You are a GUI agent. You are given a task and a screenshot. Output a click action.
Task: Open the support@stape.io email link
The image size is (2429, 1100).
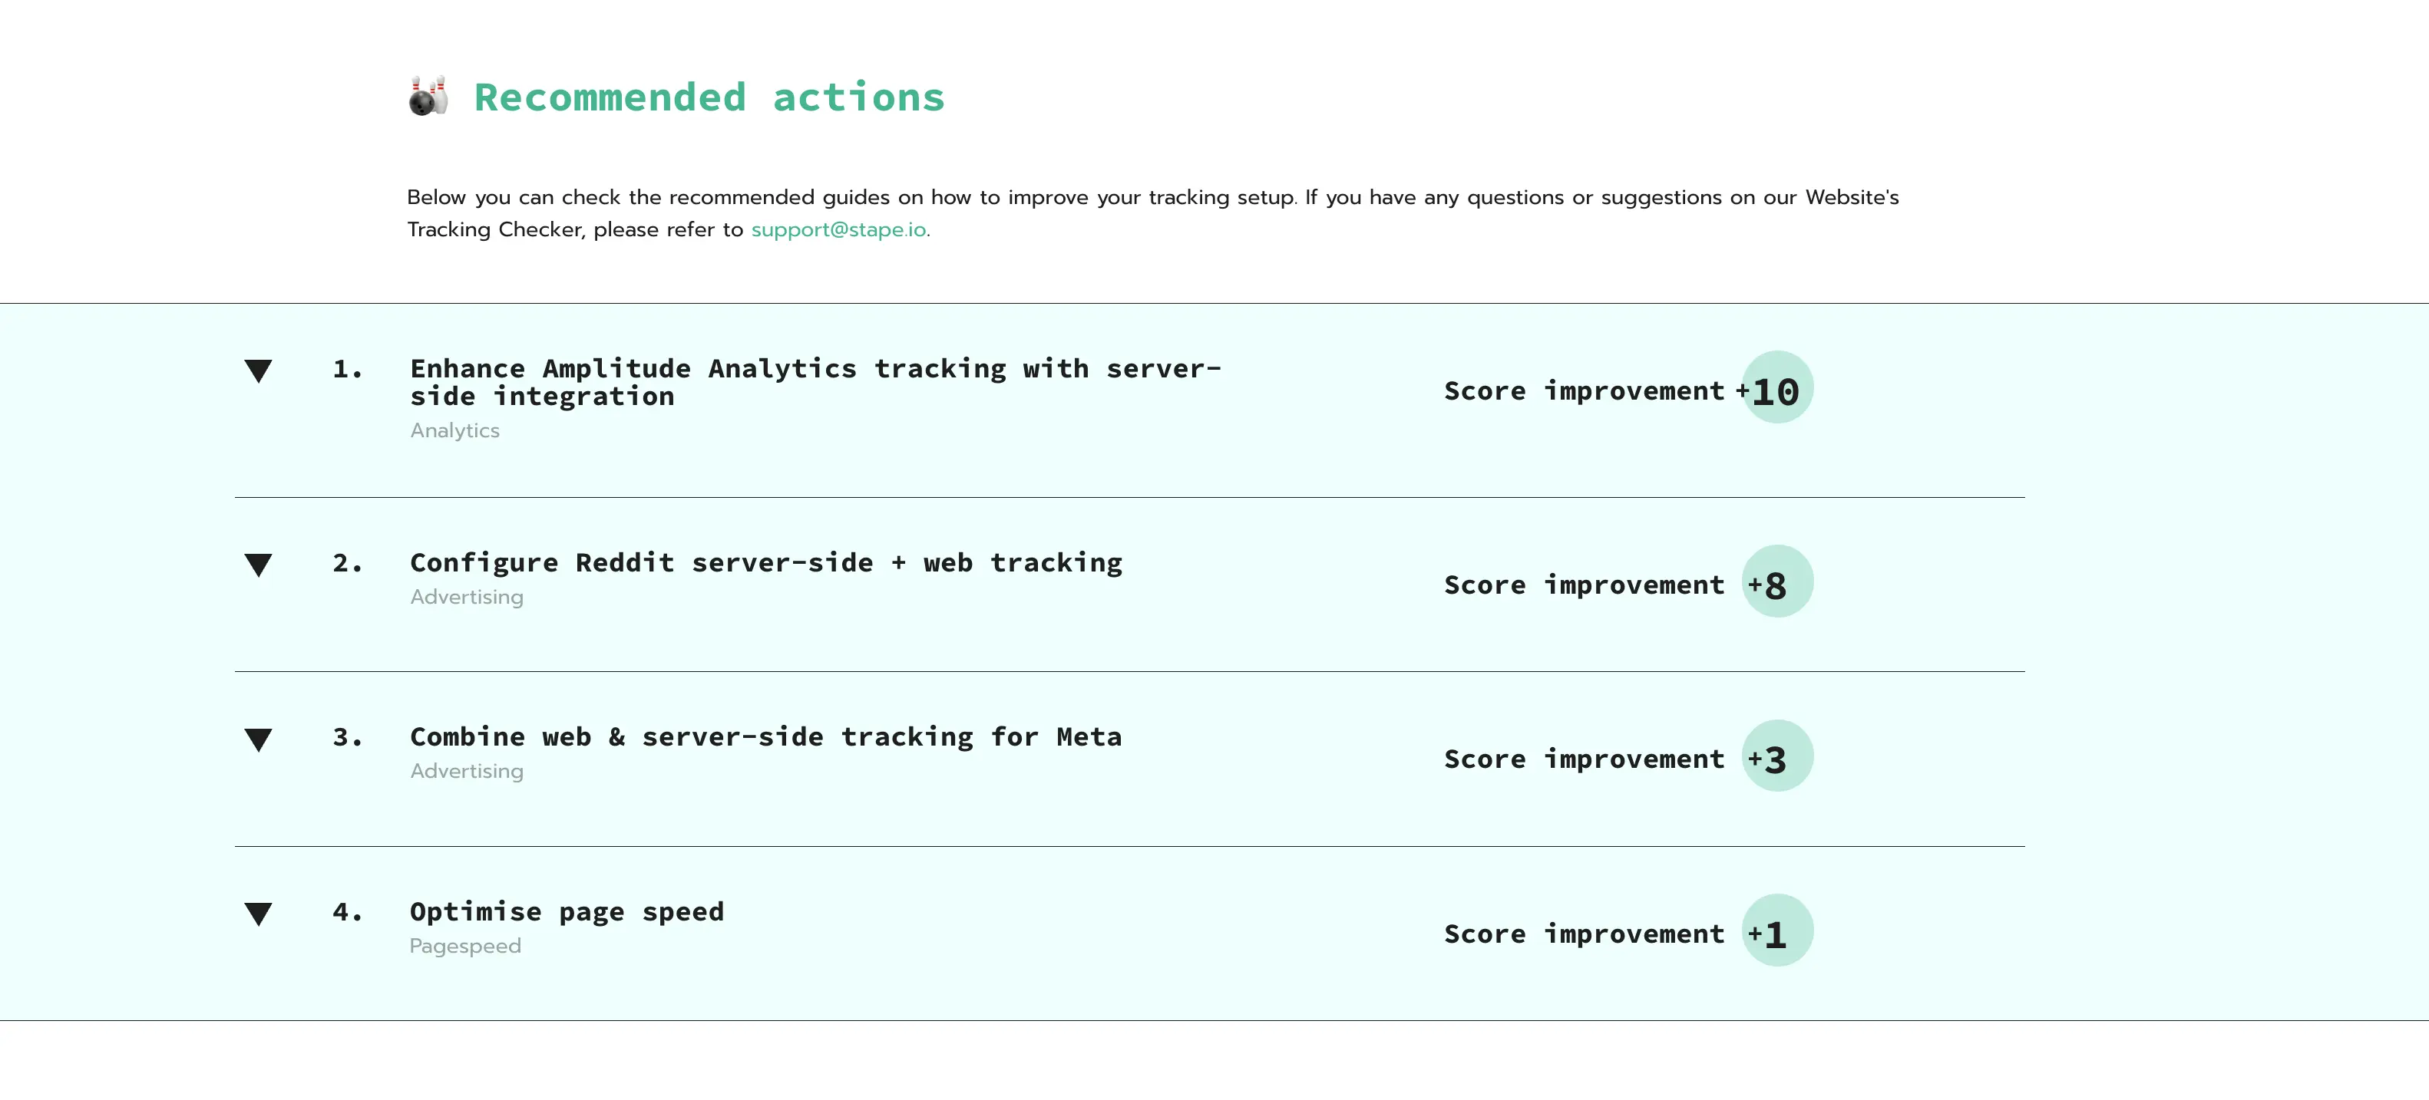coord(838,230)
